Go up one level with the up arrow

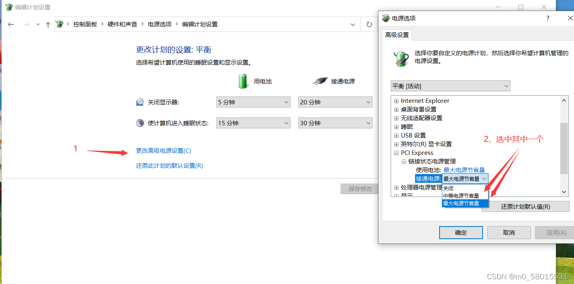(48, 24)
